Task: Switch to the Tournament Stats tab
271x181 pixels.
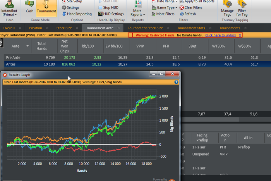Action: [191, 28]
